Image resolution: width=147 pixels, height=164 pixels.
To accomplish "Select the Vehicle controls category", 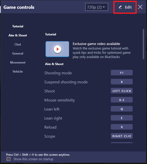I will (x=18, y=72).
